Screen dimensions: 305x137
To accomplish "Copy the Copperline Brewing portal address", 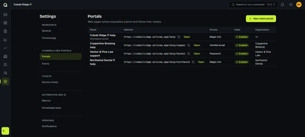I will pyautogui.click(x=189, y=45).
